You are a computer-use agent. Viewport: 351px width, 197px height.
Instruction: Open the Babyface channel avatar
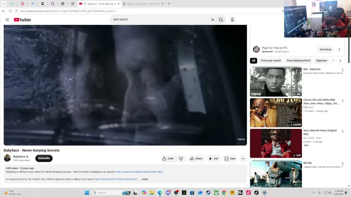7,158
